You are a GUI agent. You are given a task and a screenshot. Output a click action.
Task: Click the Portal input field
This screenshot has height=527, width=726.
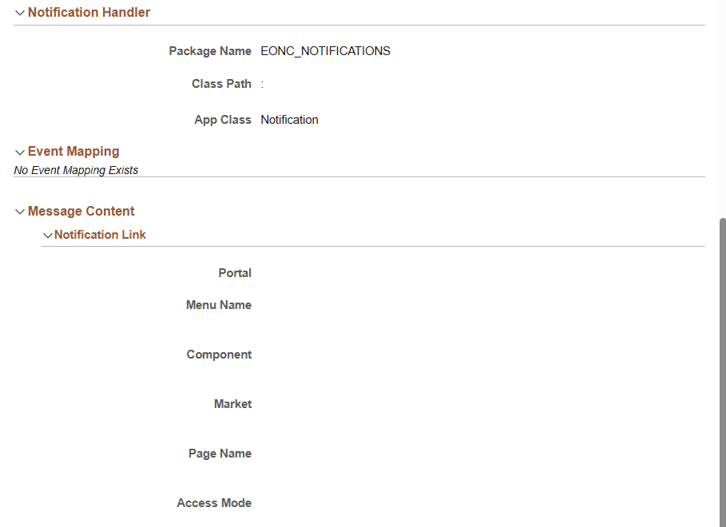[319, 272]
